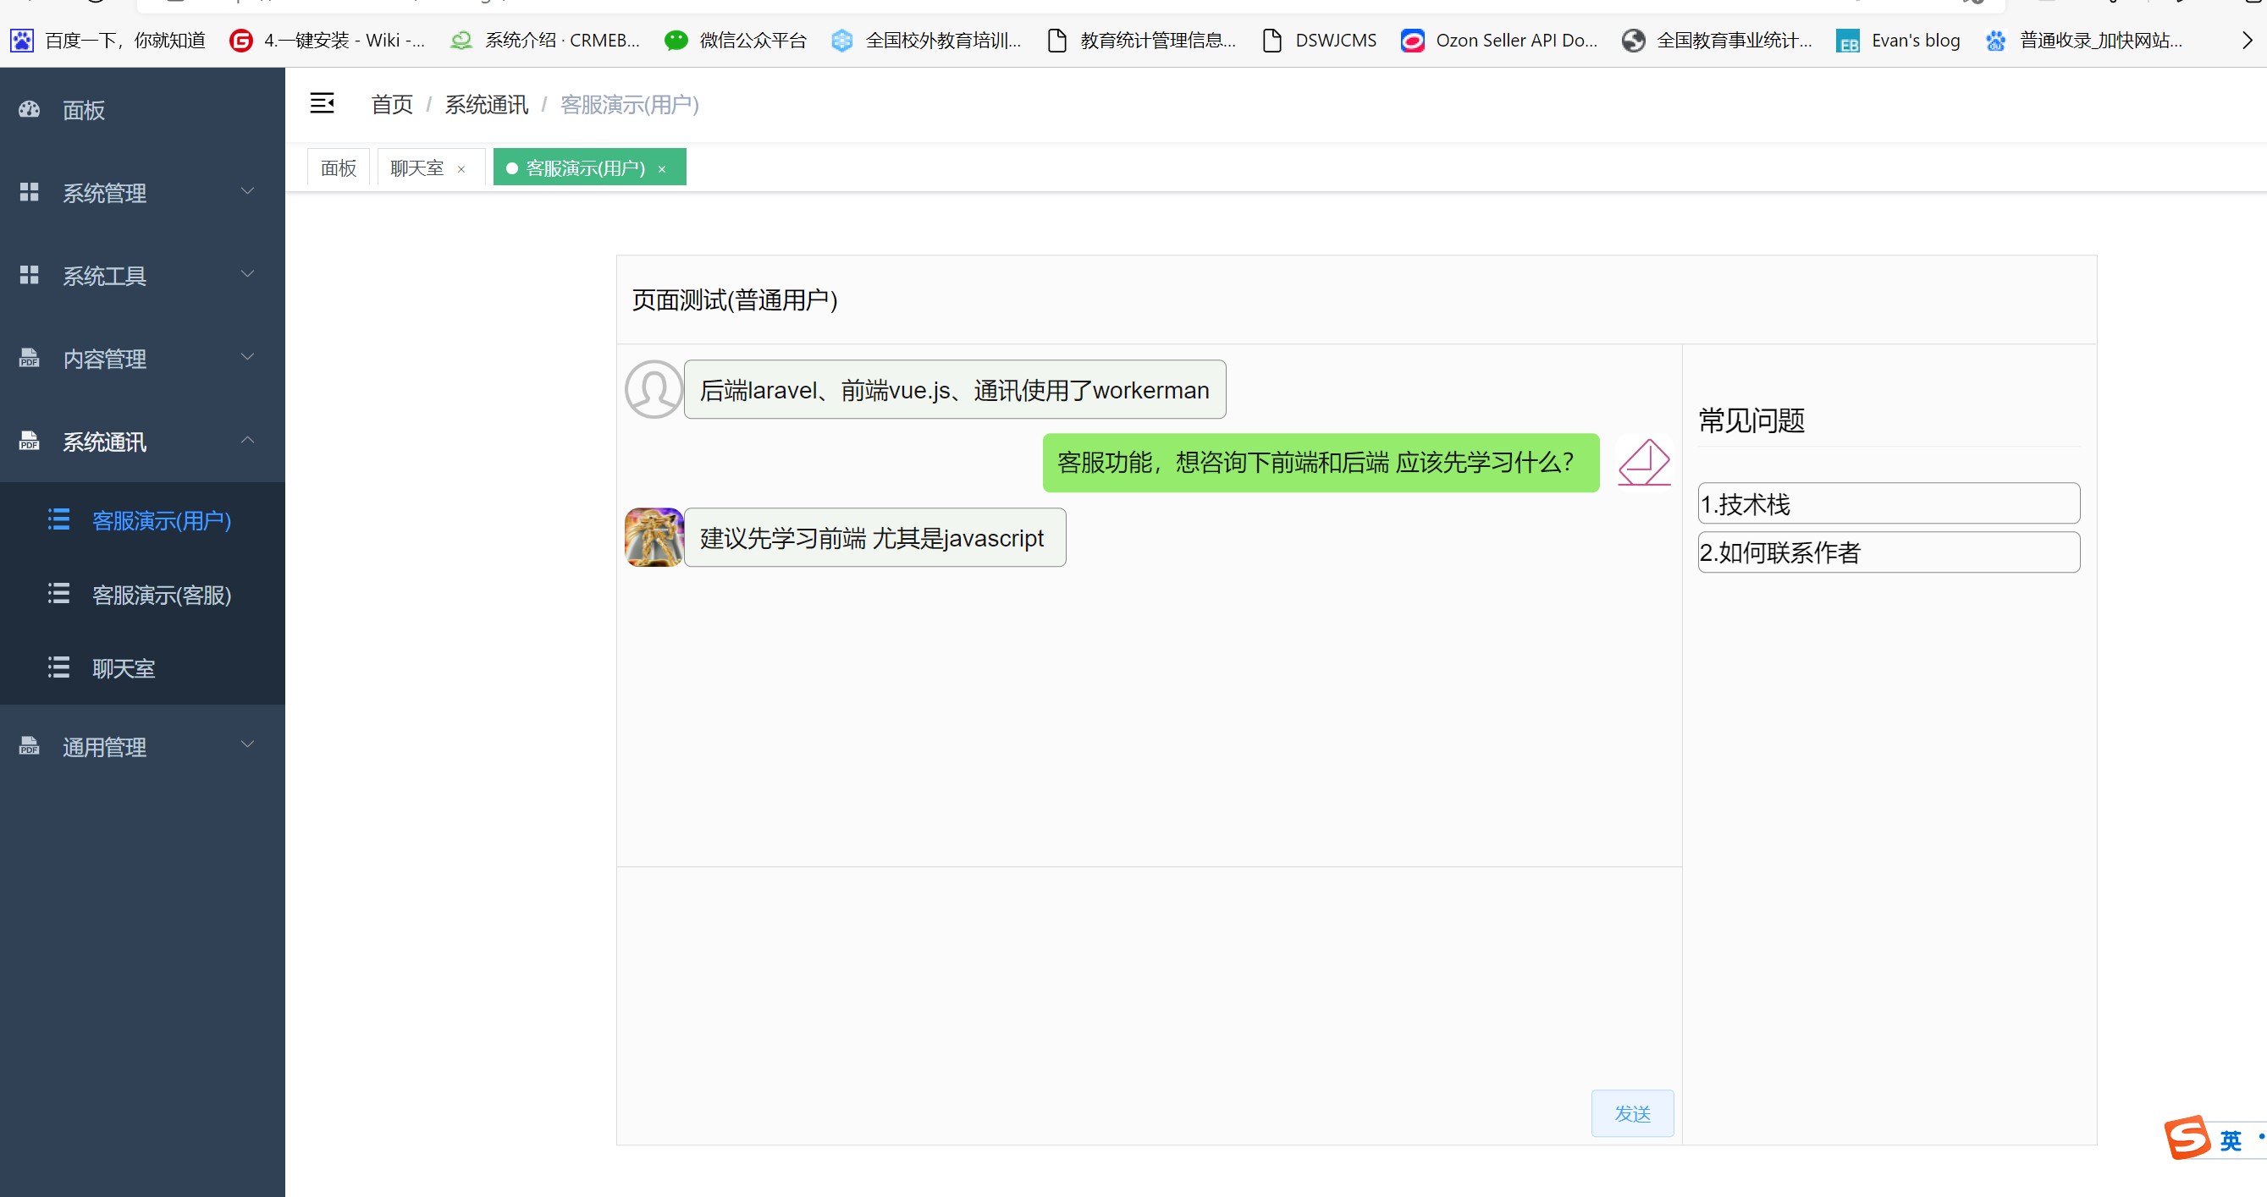The width and height of the screenshot is (2267, 1197).
Task: Close the 客服演示(用户) tab
Action: point(662,169)
